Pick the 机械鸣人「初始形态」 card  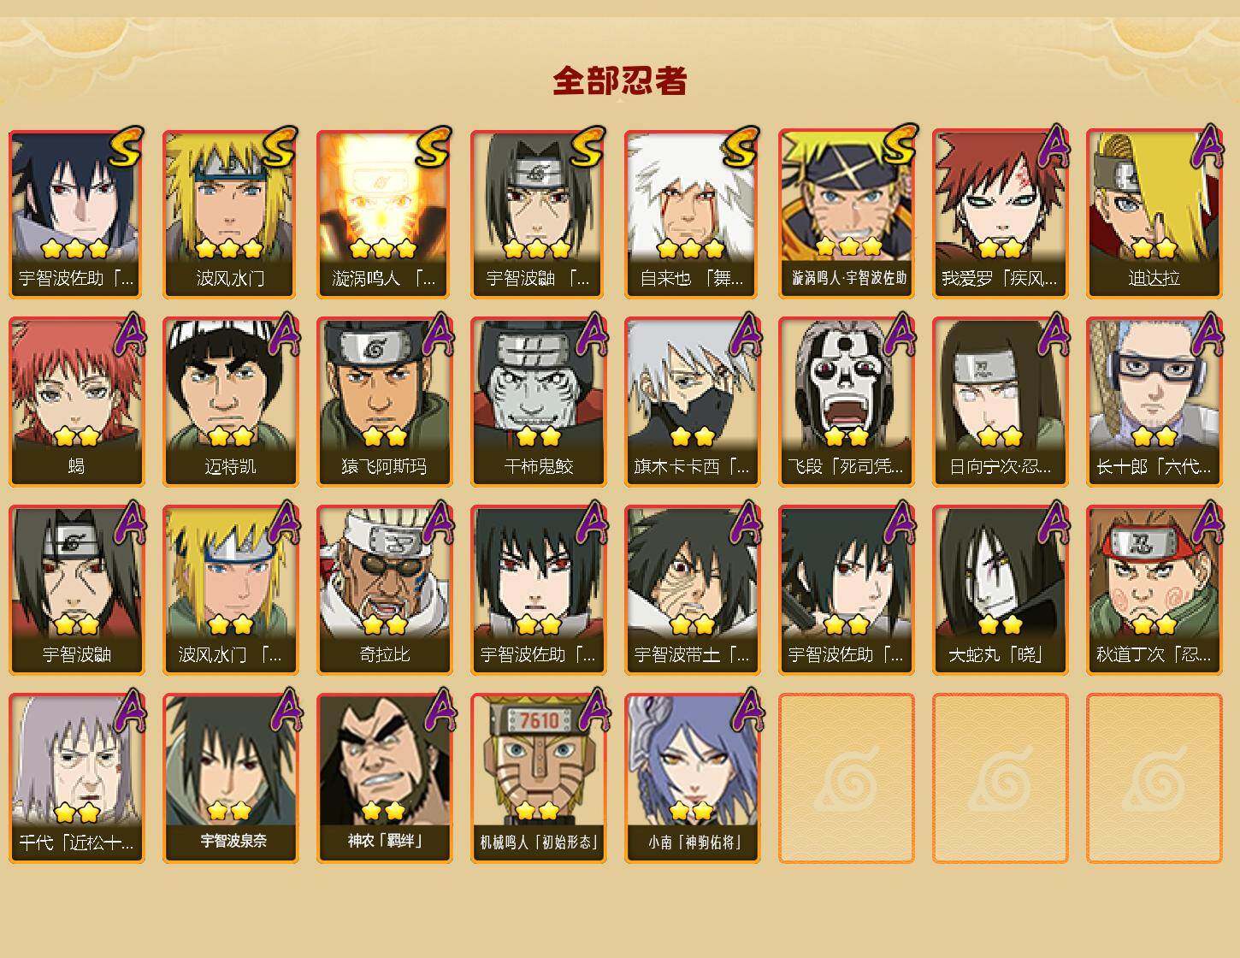coord(538,778)
